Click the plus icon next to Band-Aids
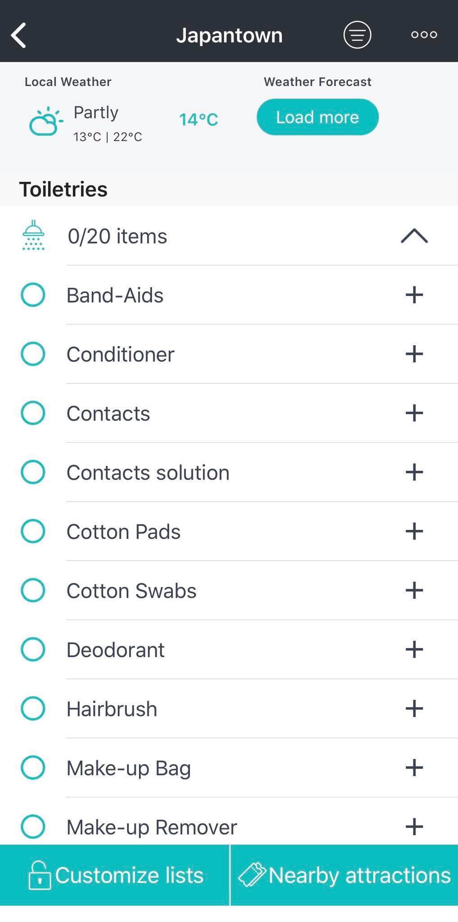The height and width of the screenshot is (922, 458). tap(414, 295)
